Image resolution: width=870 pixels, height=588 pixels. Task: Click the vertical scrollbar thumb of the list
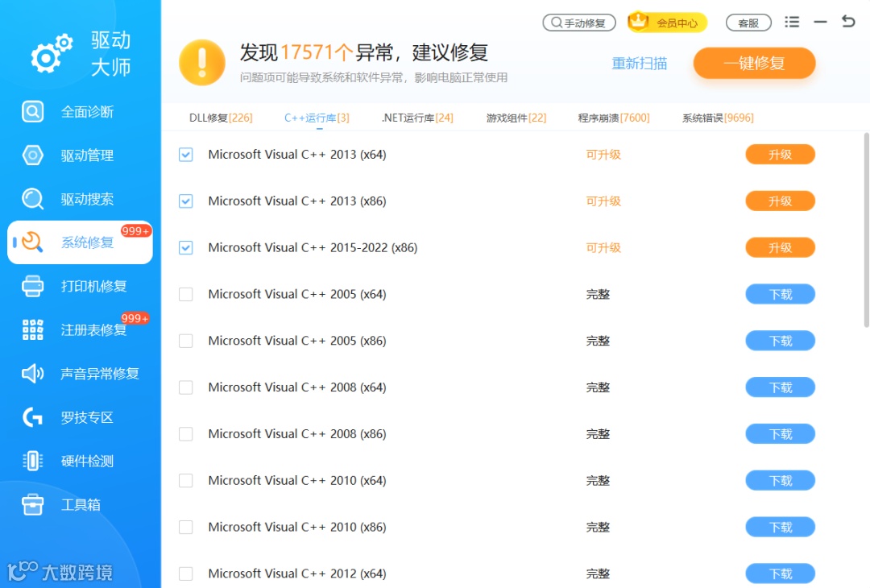pyautogui.click(x=866, y=230)
